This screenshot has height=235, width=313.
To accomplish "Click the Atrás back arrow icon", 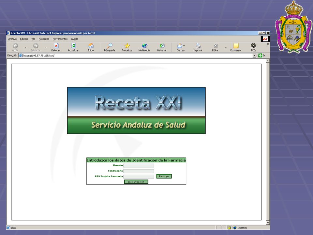I will click(x=15, y=46).
